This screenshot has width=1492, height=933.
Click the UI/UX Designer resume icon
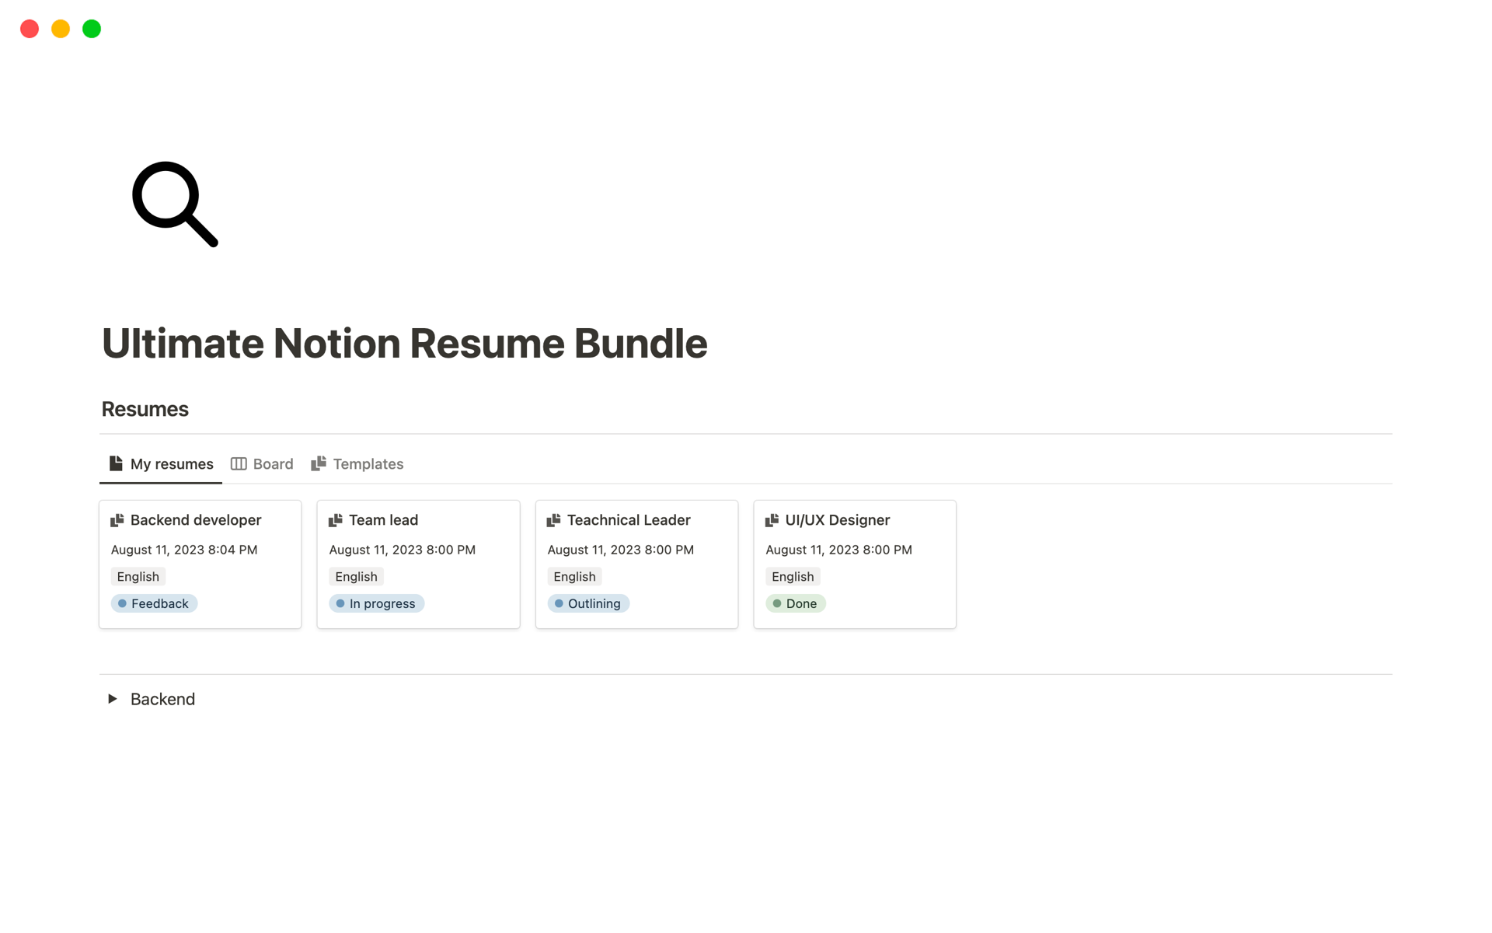click(x=771, y=520)
